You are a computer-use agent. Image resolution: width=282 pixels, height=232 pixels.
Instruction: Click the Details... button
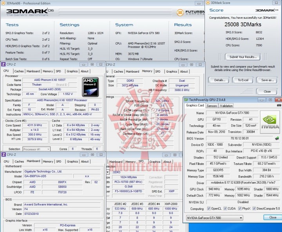(x=220, y=80)
